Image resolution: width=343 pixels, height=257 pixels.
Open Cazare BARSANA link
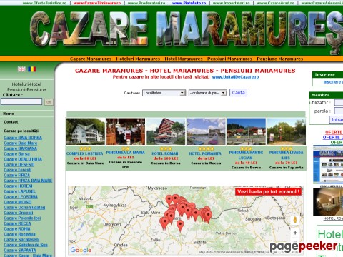pos(21,148)
